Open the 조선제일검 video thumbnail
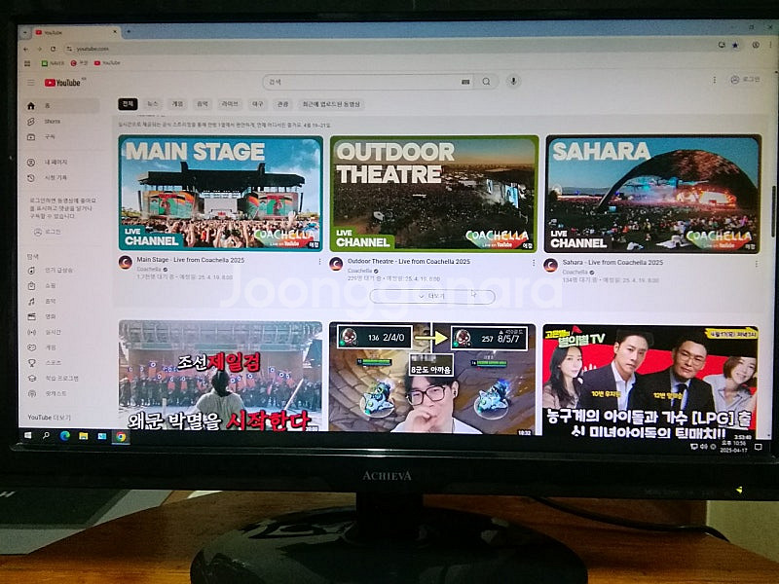 tap(221, 376)
